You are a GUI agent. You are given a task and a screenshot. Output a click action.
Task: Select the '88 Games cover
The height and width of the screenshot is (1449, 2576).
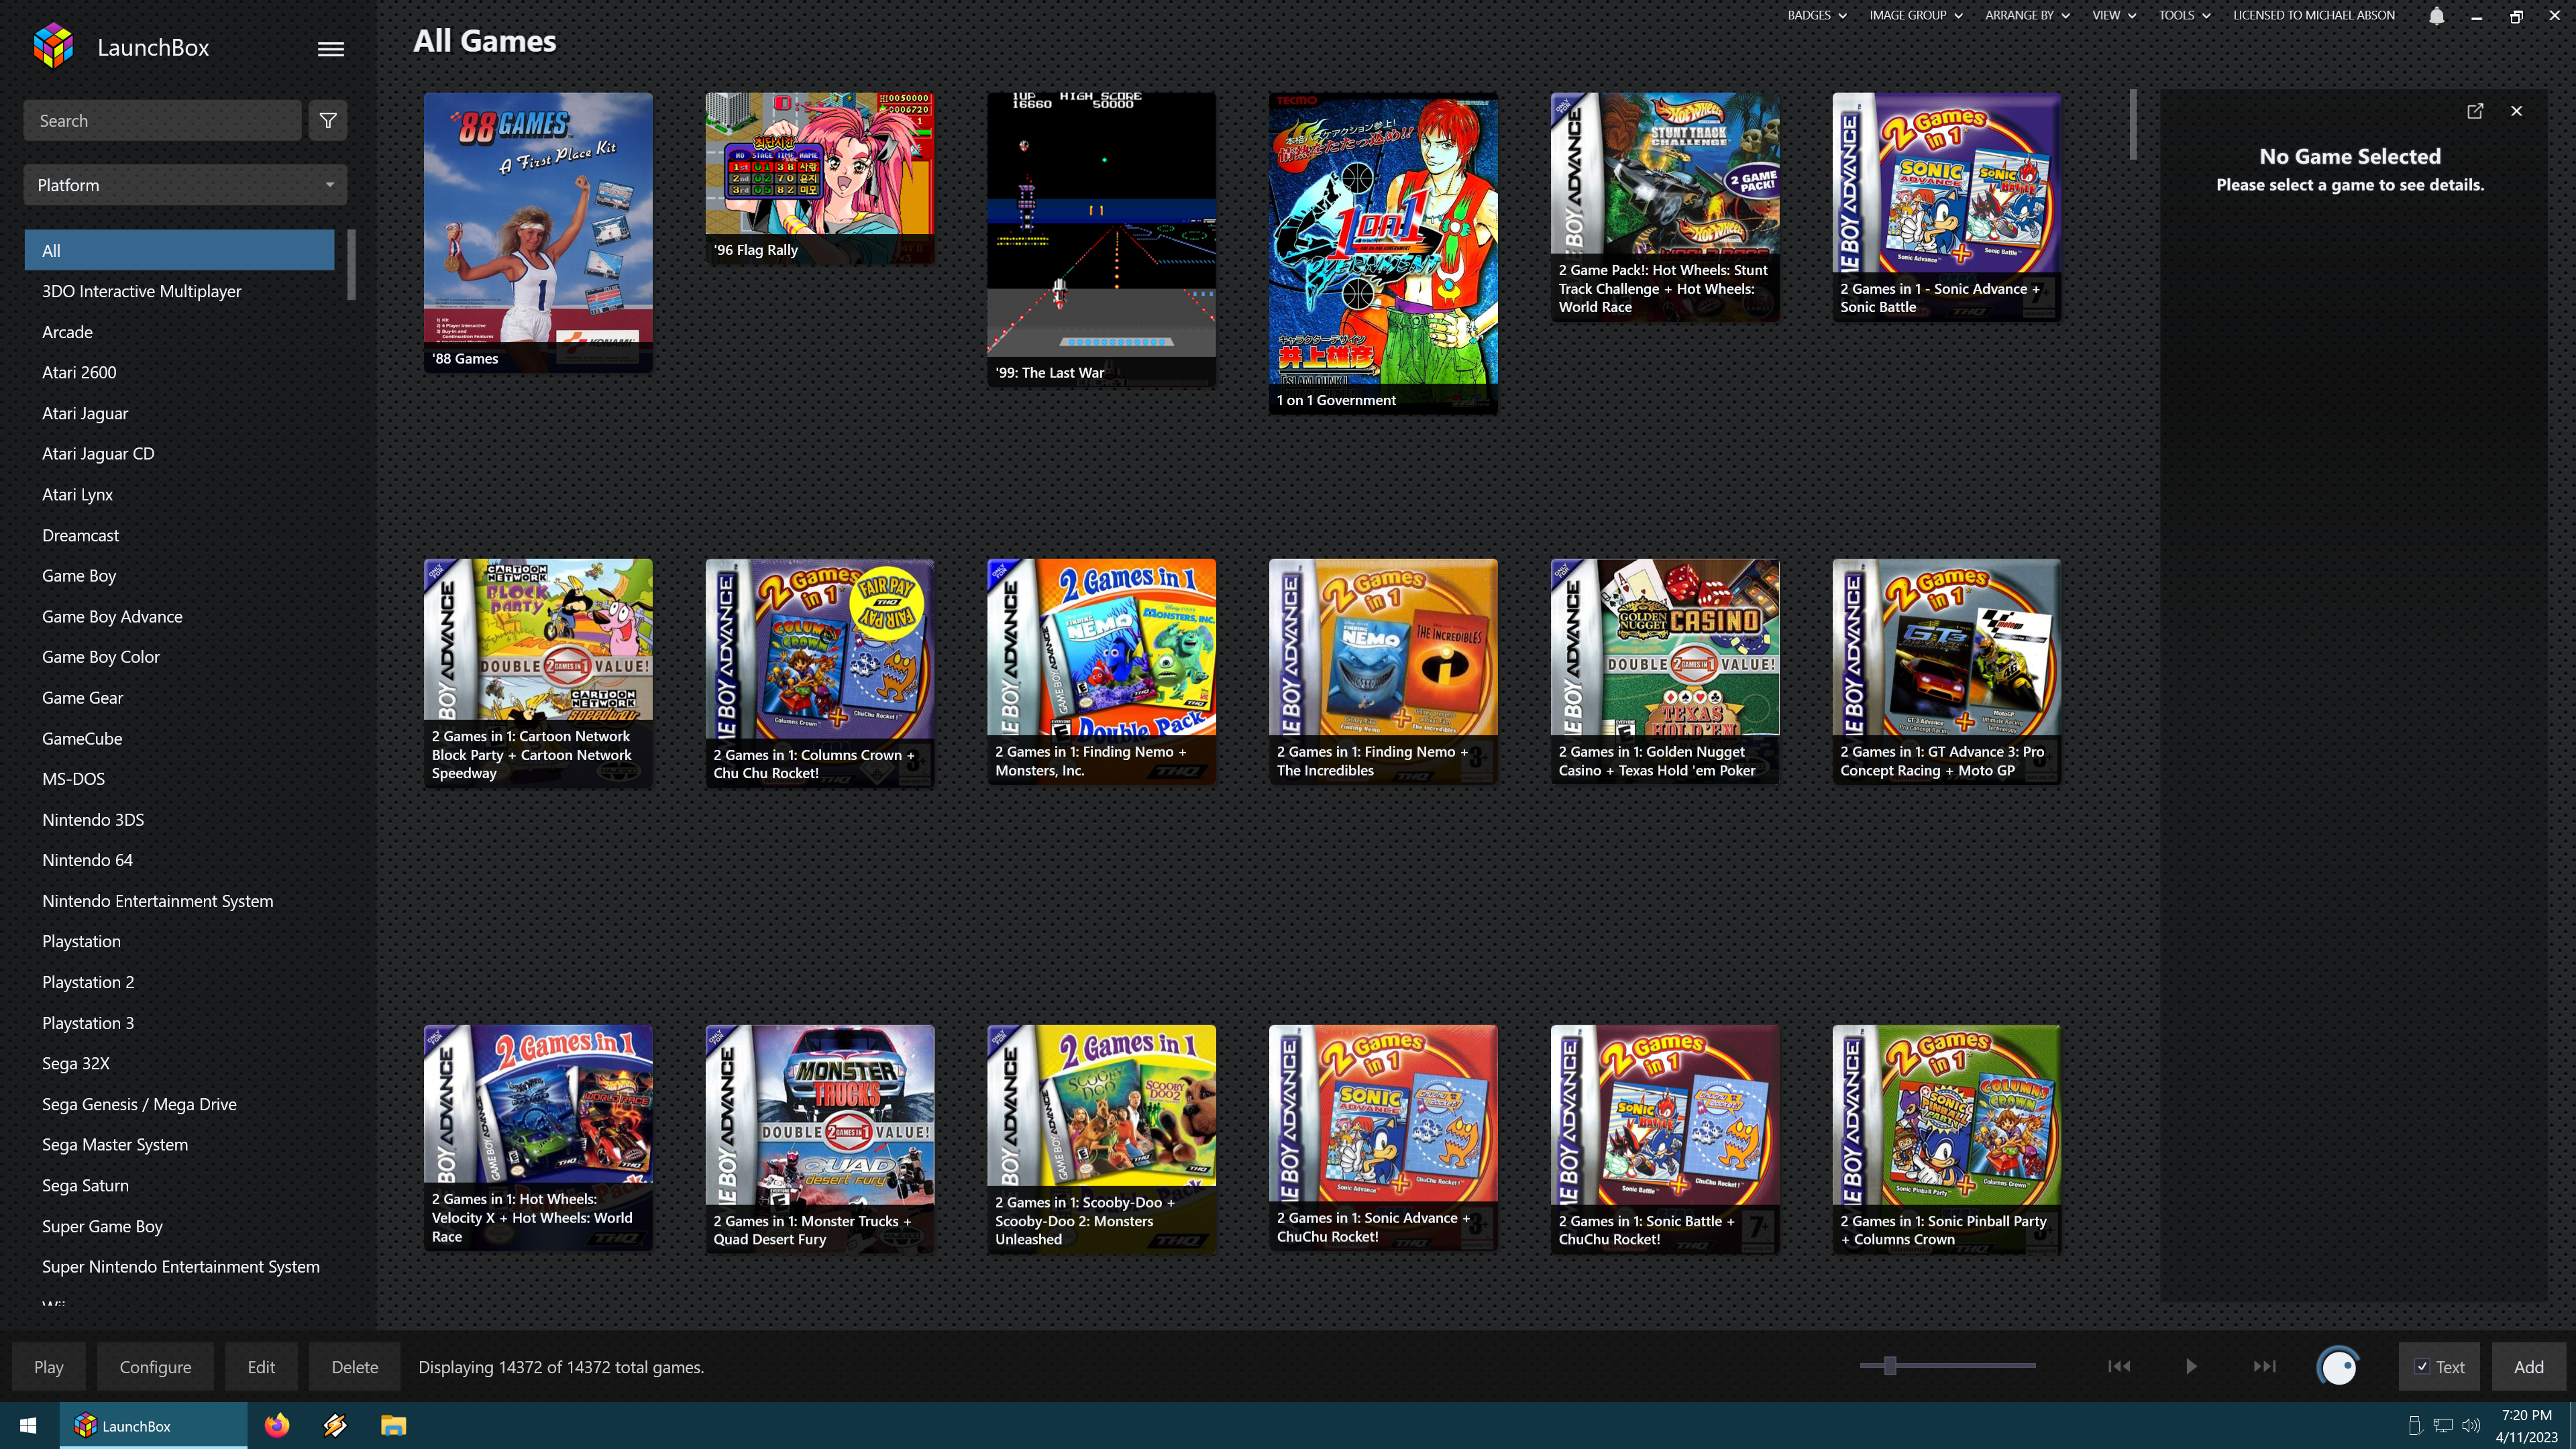click(x=538, y=232)
